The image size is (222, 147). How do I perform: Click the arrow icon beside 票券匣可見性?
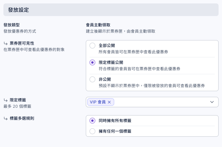[x=6, y=43]
